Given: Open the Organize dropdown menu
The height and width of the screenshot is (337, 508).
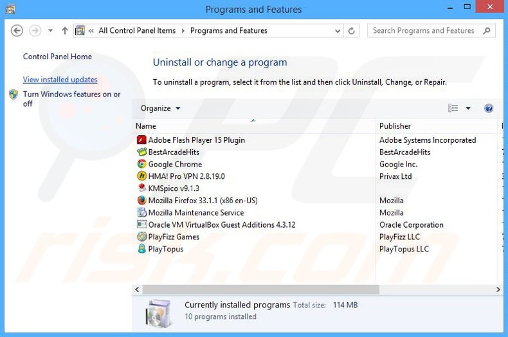Looking at the screenshot, I should (160, 108).
